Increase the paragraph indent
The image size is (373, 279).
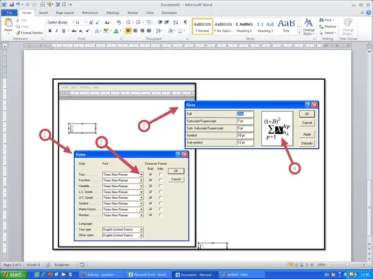167,23
